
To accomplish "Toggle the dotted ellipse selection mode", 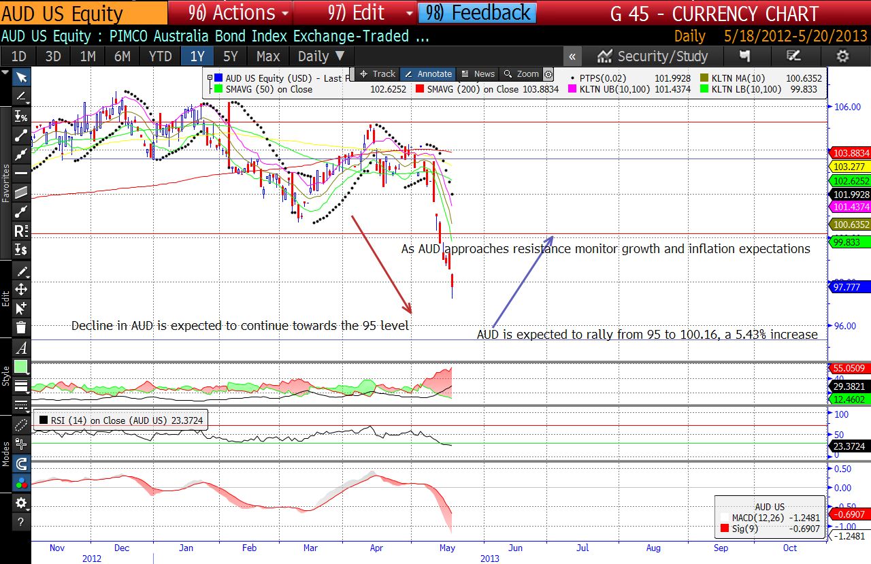I will pos(21,425).
